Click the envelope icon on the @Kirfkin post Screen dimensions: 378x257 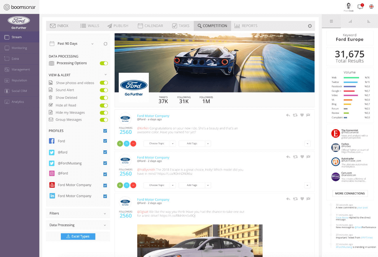click(x=308, y=115)
